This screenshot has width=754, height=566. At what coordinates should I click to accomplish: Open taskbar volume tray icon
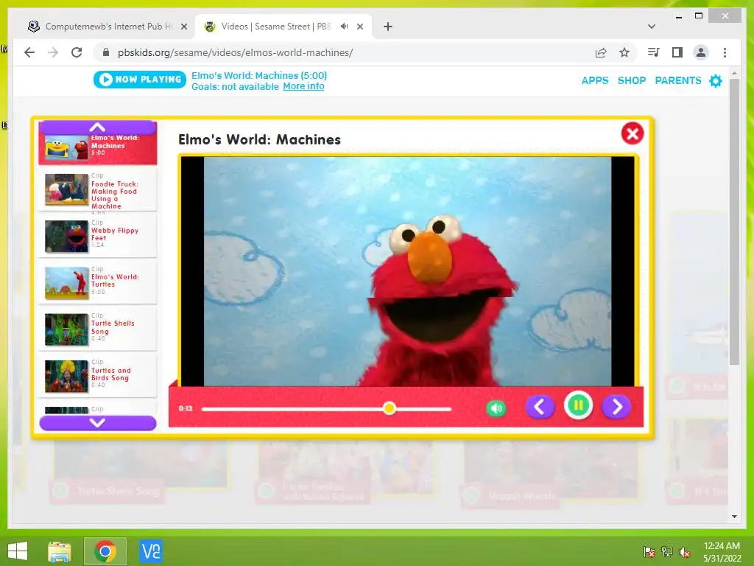[685, 551]
